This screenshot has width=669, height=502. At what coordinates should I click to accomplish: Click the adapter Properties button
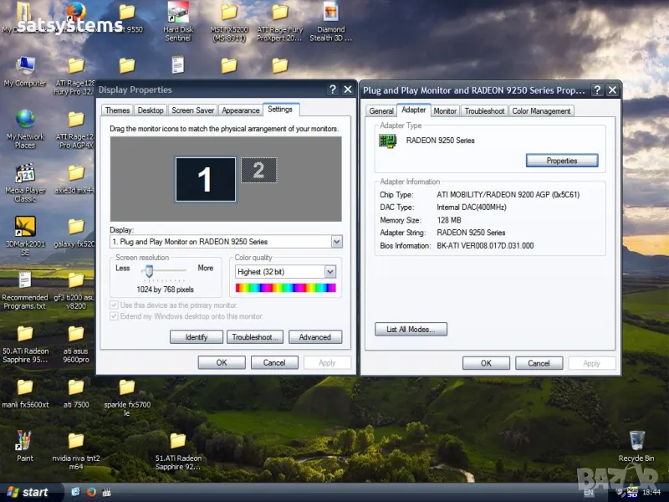tap(562, 161)
